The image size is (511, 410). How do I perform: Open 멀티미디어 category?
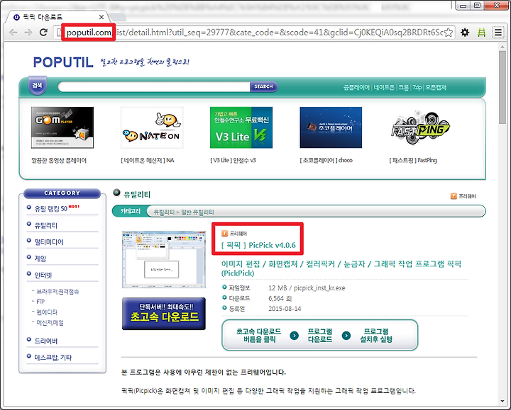[x=49, y=242]
